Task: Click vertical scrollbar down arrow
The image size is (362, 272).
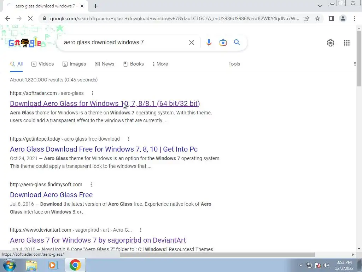Action: point(359,249)
